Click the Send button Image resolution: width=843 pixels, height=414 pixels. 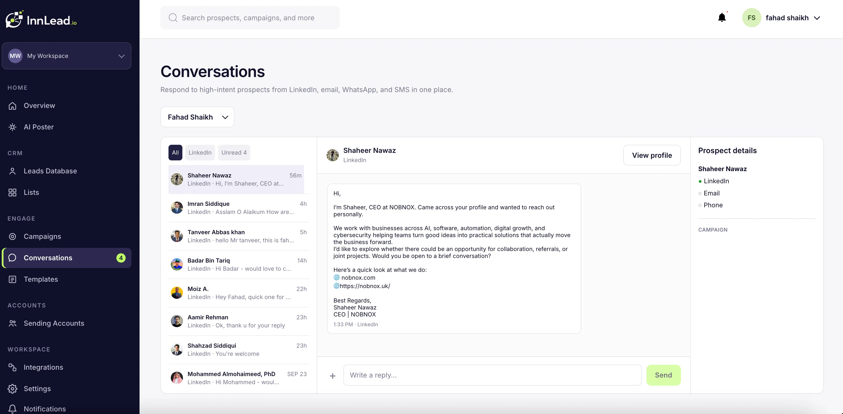pyautogui.click(x=663, y=375)
